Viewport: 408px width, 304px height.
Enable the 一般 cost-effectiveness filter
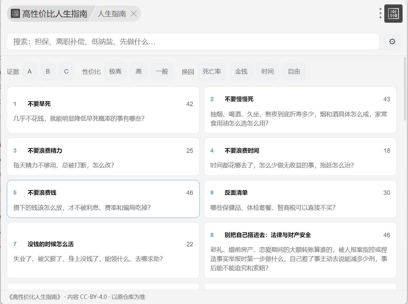[x=162, y=72]
